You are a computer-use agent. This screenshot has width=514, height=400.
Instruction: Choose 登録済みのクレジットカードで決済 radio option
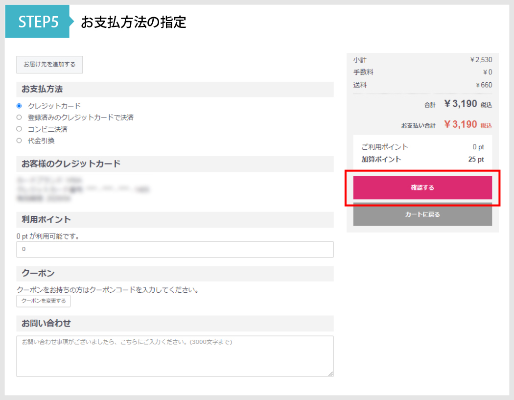click(x=19, y=118)
